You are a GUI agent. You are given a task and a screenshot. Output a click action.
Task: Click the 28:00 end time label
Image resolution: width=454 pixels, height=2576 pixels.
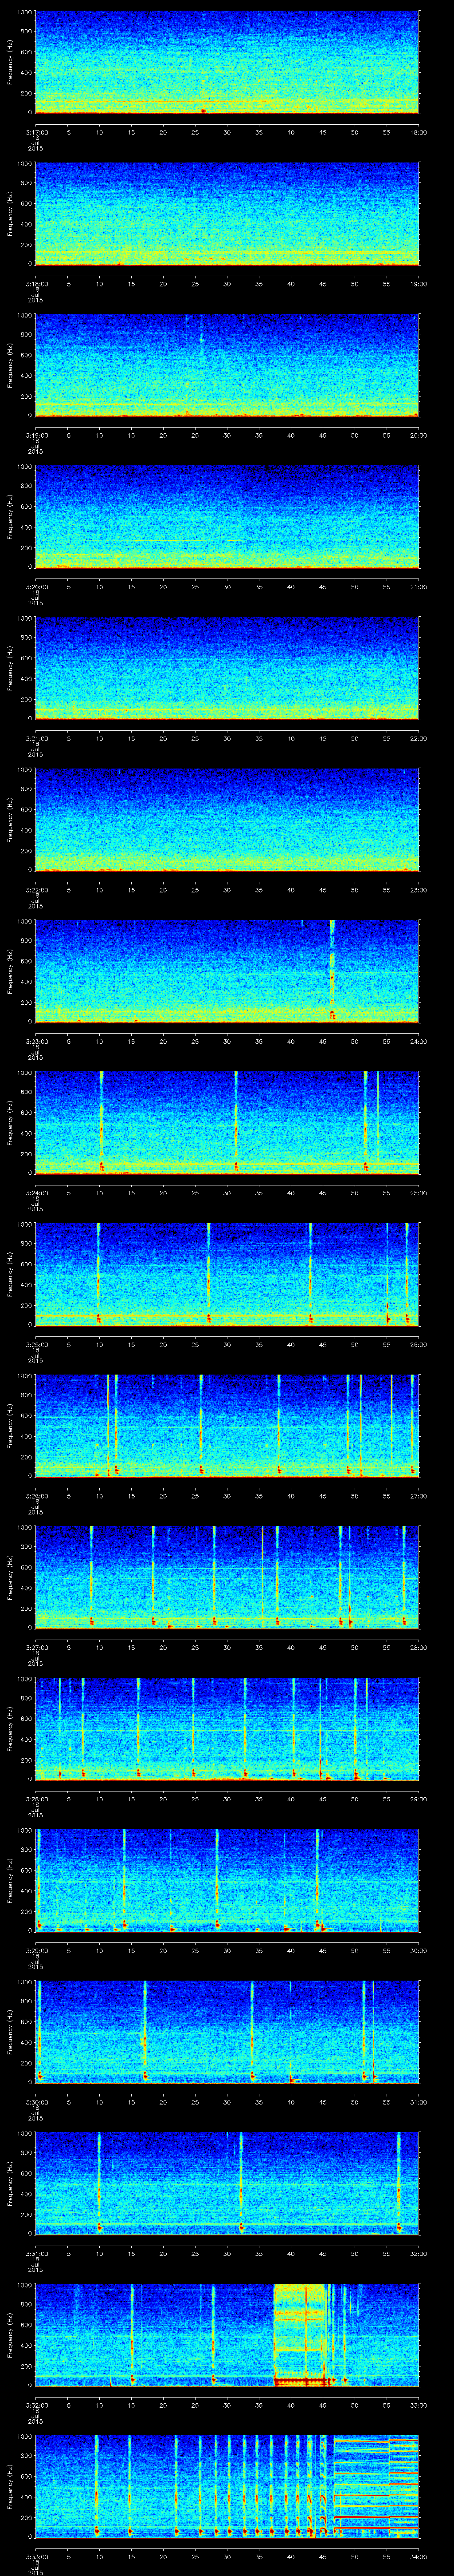pos(418,1648)
